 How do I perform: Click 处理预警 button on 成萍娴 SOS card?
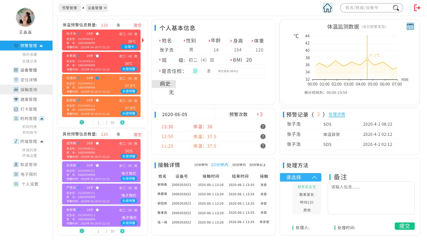click(x=129, y=156)
